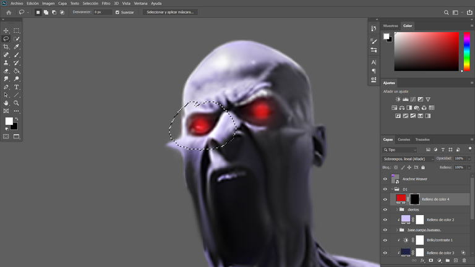Hide the Relleno de color 4 layer
Image resolution: width=475 pixels, height=267 pixels.
coord(385,200)
